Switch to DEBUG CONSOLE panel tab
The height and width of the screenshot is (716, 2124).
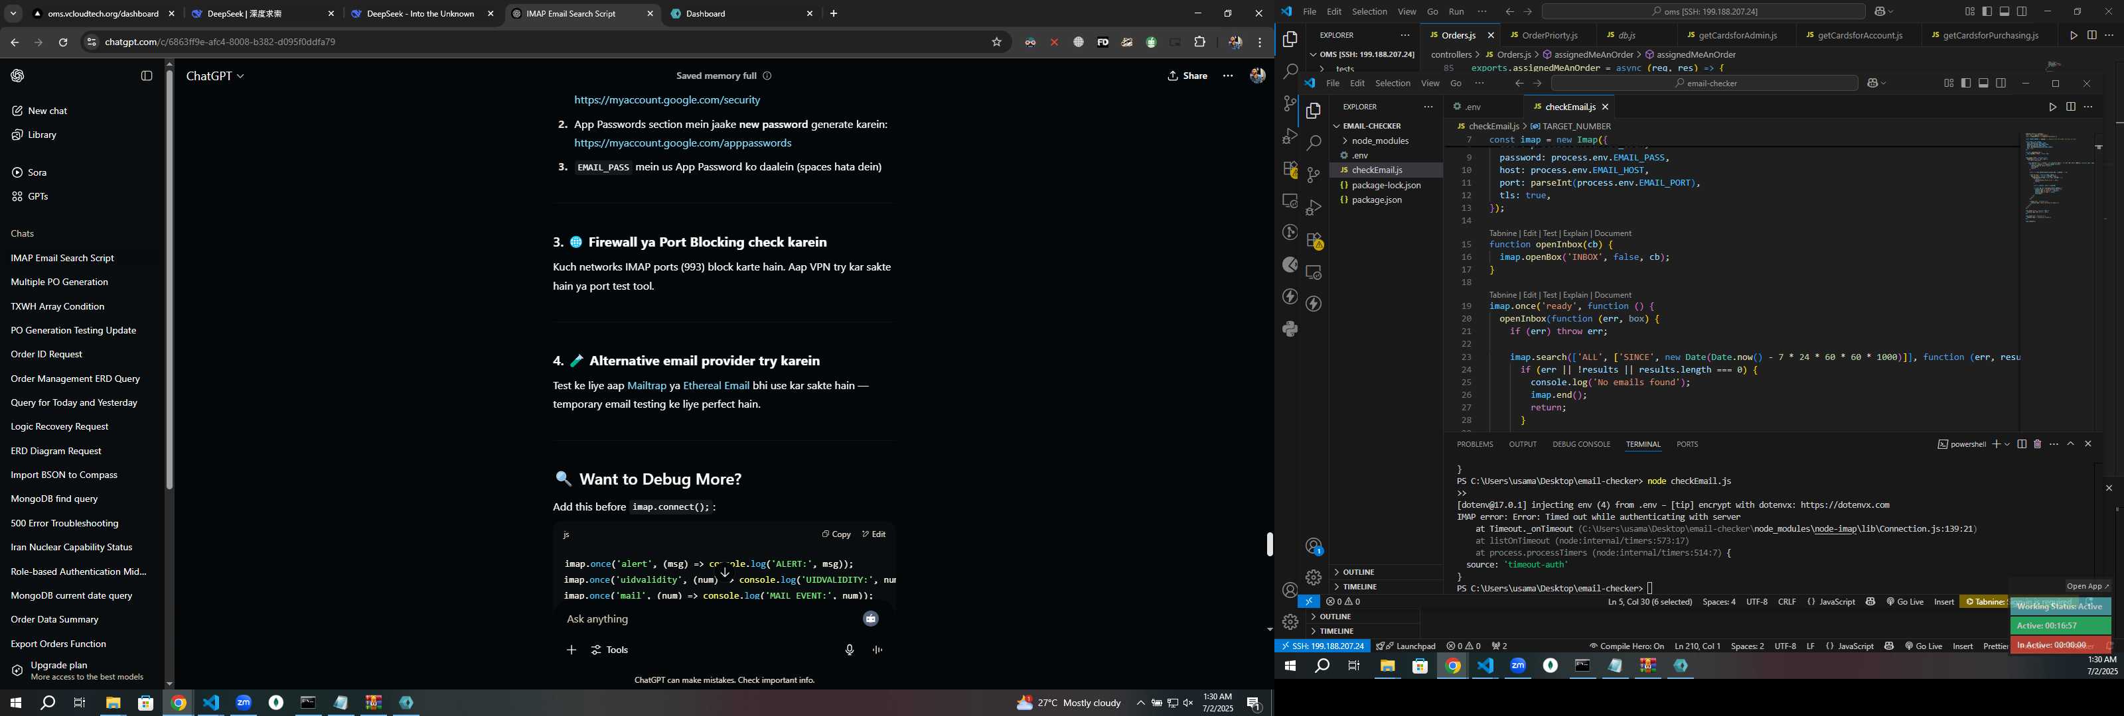pos(1580,445)
